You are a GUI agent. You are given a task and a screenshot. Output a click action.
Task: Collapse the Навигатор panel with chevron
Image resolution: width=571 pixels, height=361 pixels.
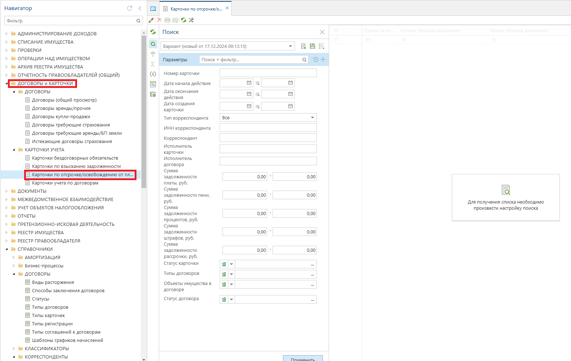[140, 8]
